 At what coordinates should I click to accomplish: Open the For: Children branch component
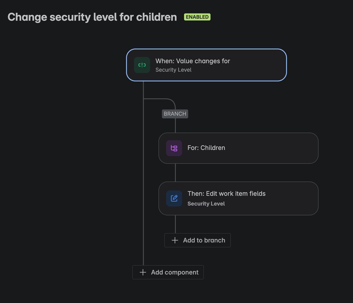(239, 148)
